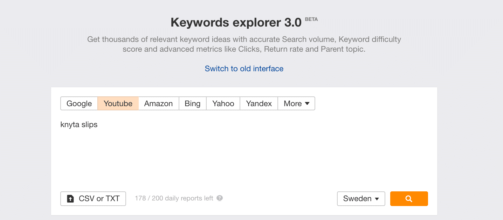Upload a CSV or TXT file
The height and width of the screenshot is (220, 503).
pyautogui.click(x=93, y=199)
